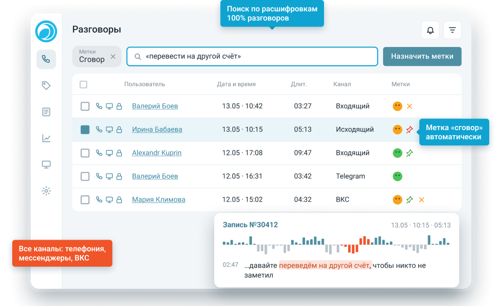Click the ВКС channel cell
502x306 pixels.
[342, 199]
